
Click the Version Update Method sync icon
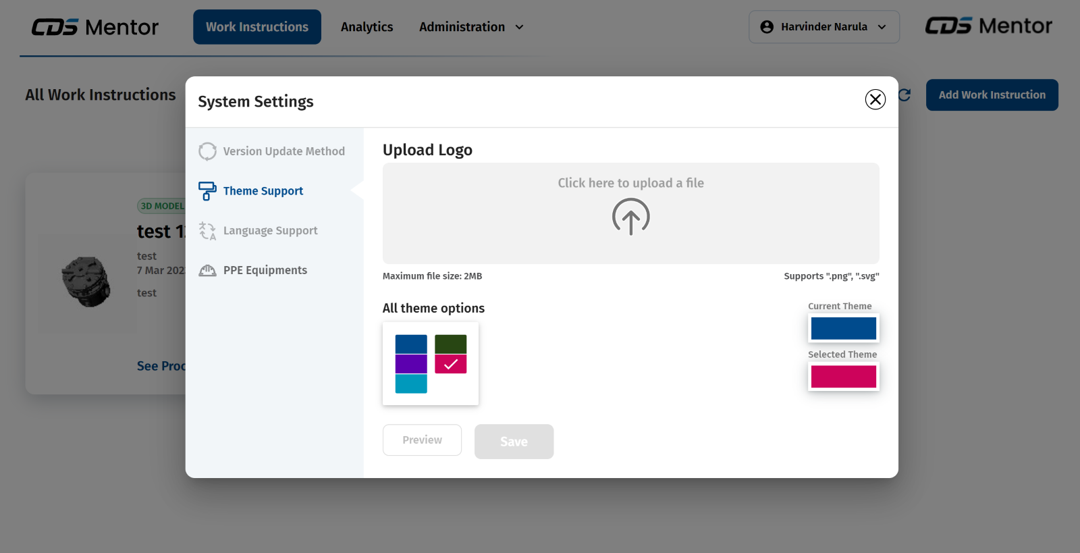coord(207,151)
